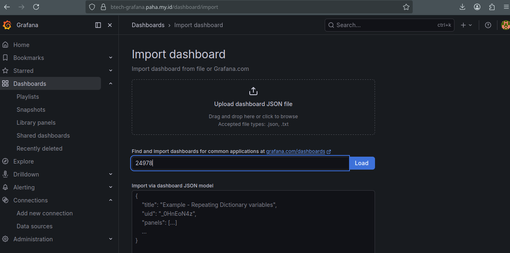Click the Explore compass icon

(x=5, y=162)
